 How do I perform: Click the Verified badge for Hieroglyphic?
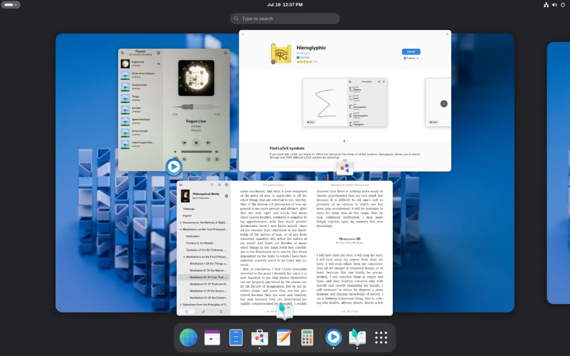(303, 58)
